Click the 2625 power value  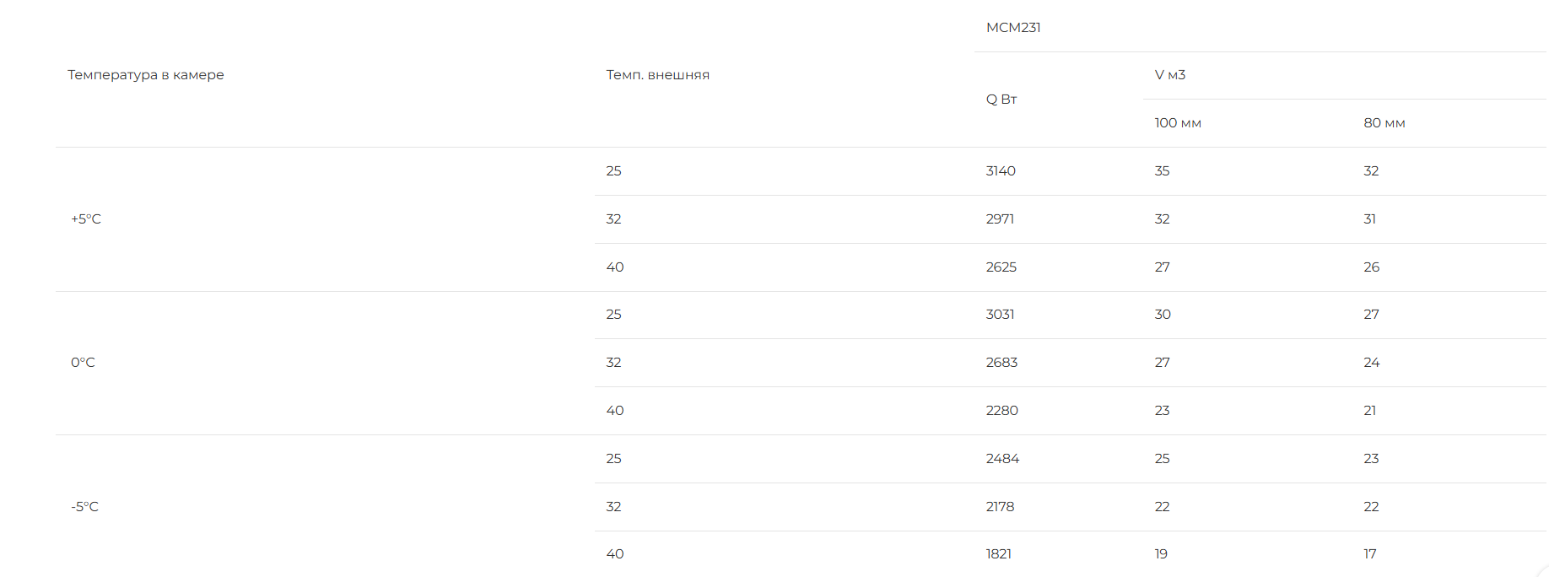pyautogui.click(x=1001, y=267)
